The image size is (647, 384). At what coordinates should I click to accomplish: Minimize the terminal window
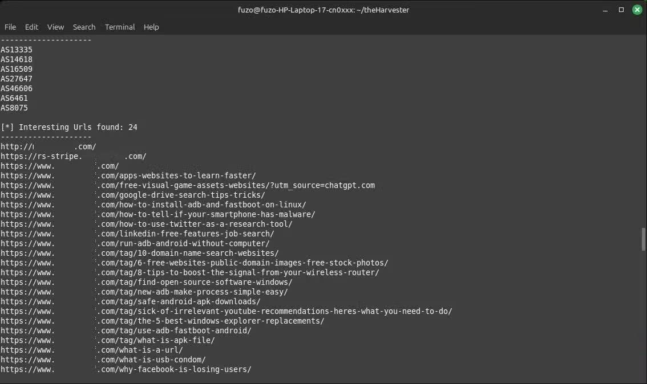pos(605,10)
